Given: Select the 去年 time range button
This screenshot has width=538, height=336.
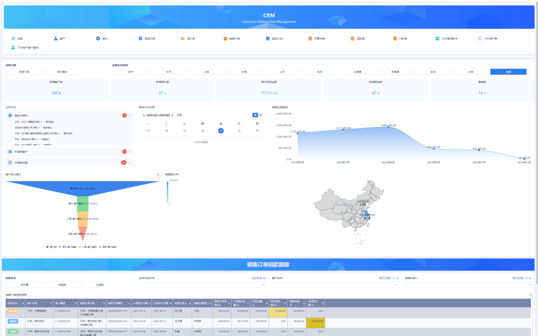Looking at the screenshot, I should pyautogui.click(x=433, y=72).
